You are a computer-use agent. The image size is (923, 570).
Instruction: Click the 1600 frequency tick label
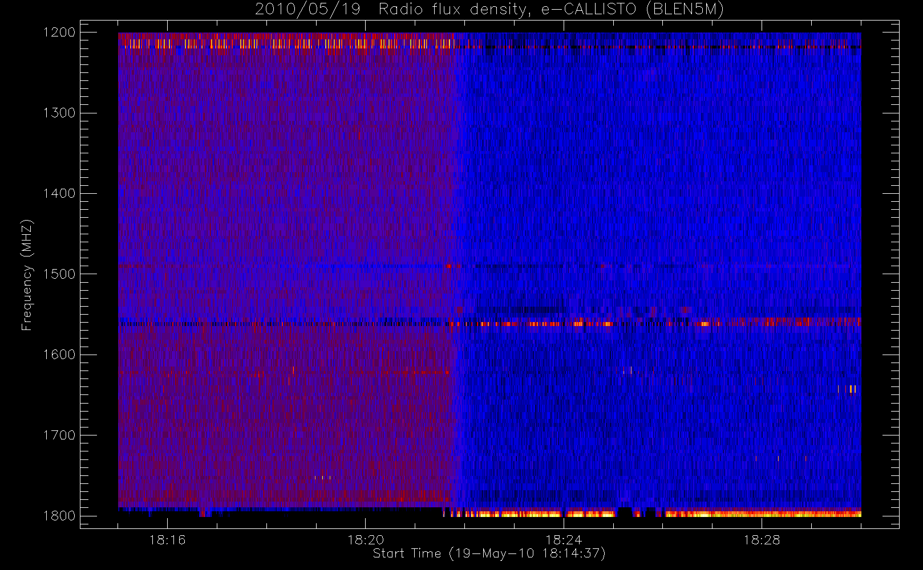[59, 355]
